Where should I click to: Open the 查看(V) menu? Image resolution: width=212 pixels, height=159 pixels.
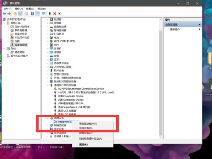(30, 9)
